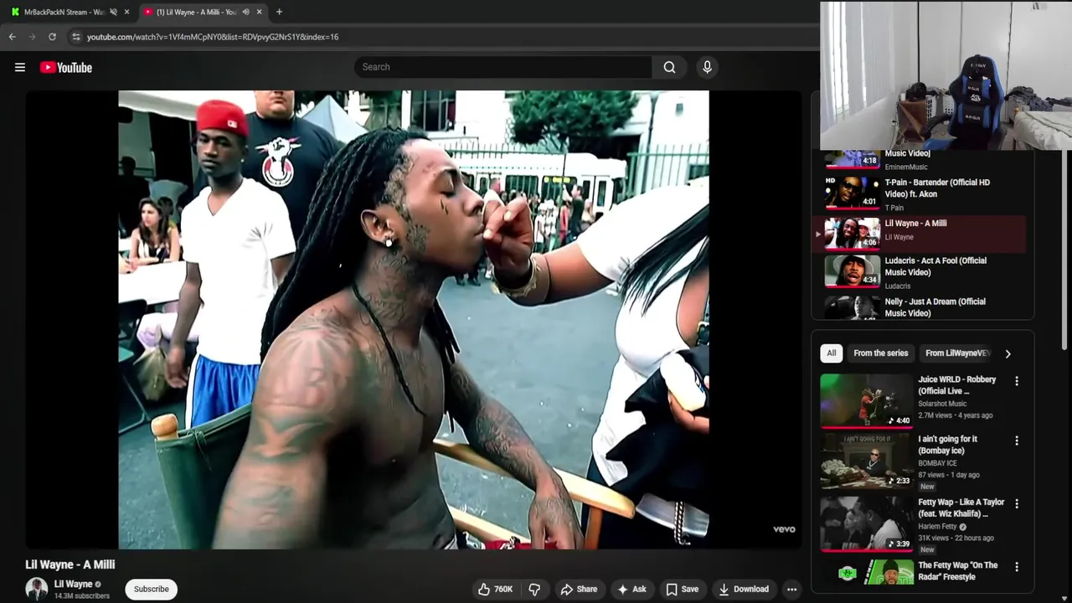Image resolution: width=1072 pixels, height=603 pixels.
Task: Save the video to a playlist
Action: coord(682,589)
